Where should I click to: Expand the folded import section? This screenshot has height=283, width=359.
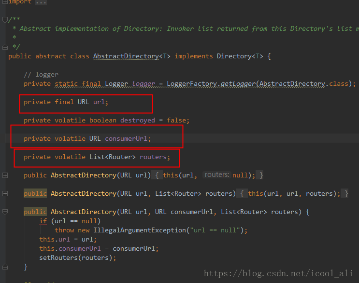pyautogui.click(x=5, y=1)
